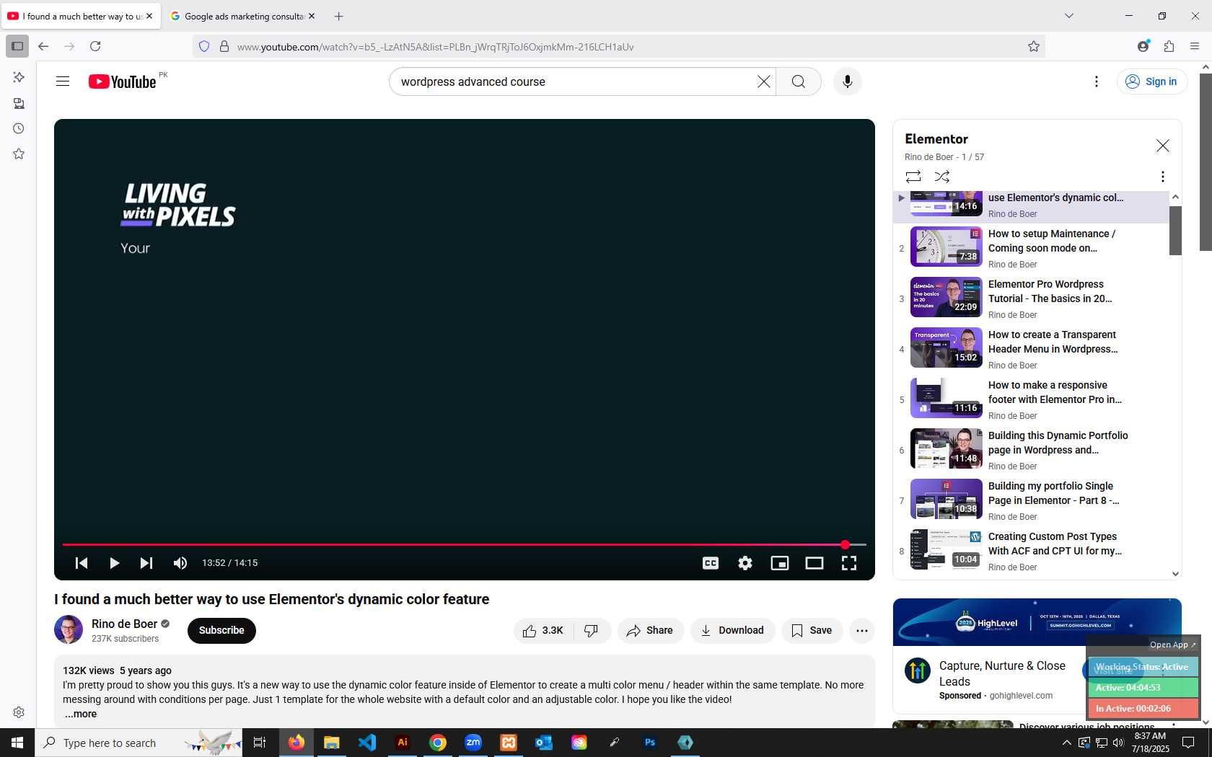The width and height of the screenshot is (1212, 757).
Task: Mute the video volume
Action: click(x=180, y=563)
